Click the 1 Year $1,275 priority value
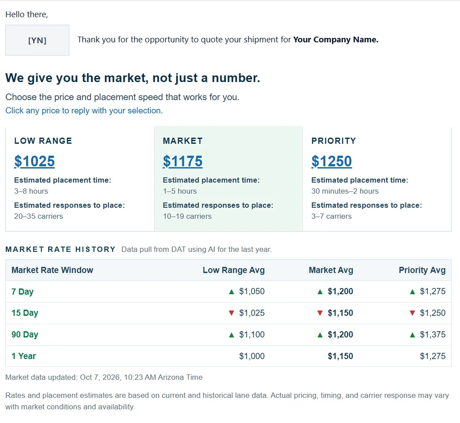The width and height of the screenshot is (460, 423). pos(433,356)
